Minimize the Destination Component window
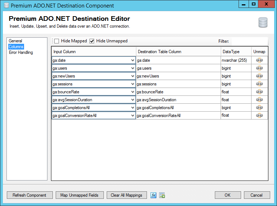This screenshot has height=206, width=277. pos(244,4)
